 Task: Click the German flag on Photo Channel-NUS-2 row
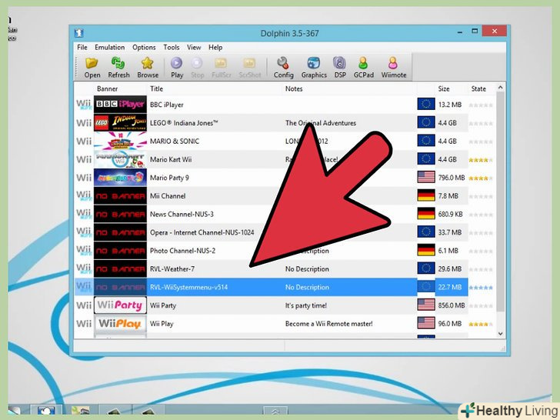(426, 250)
